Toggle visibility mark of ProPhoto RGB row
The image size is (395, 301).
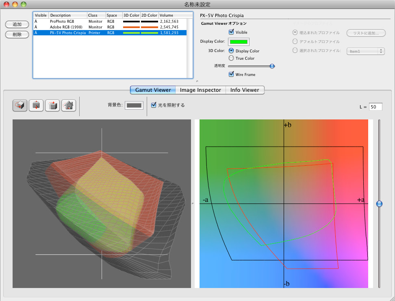36,22
